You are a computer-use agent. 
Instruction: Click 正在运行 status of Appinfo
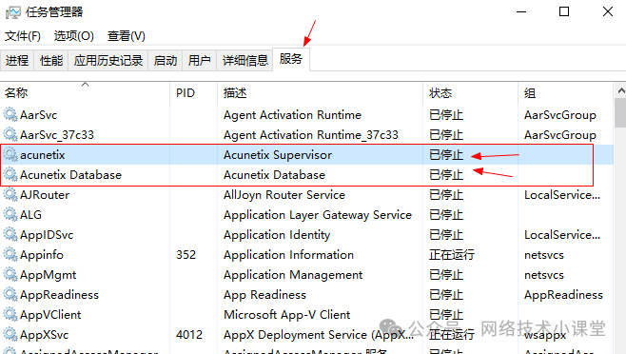pos(452,255)
